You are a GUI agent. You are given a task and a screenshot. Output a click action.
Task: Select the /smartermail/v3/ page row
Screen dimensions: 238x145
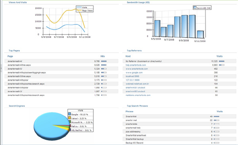click(x=61, y=91)
